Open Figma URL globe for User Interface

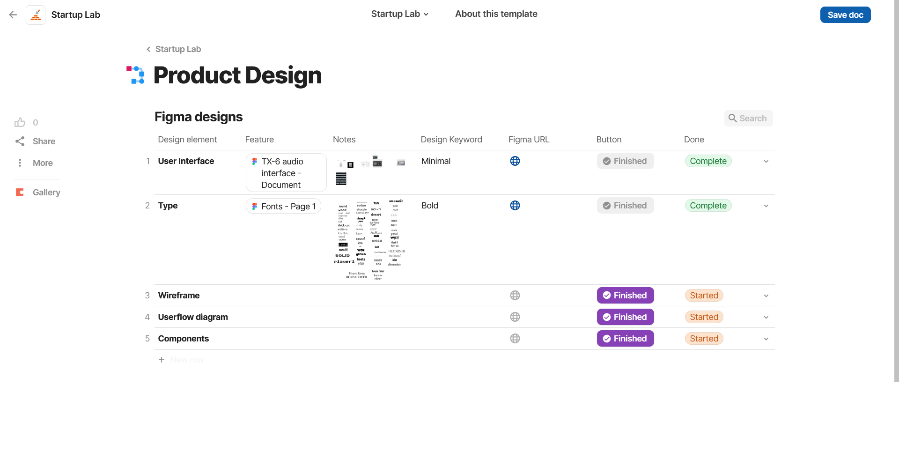point(515,161)
